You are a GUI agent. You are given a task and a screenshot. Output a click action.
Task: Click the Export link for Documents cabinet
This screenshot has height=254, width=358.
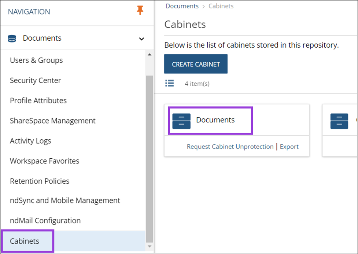click(x=289, y=147)
